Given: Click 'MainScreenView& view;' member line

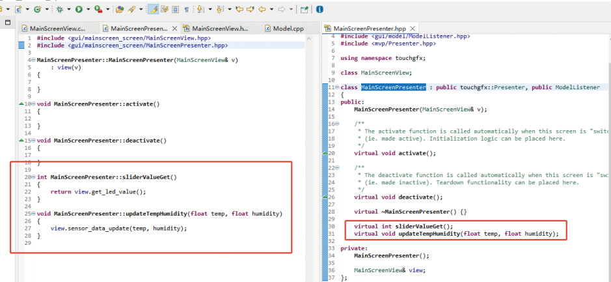Looking at the screenshot, I should tap(390, 270).
